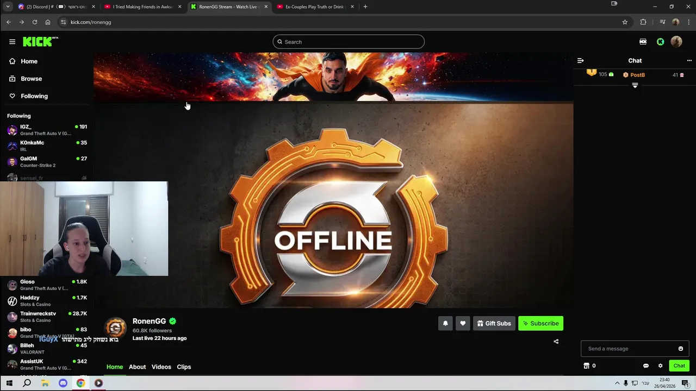Close the RonenGG Stream browser tab

[266, 7]
